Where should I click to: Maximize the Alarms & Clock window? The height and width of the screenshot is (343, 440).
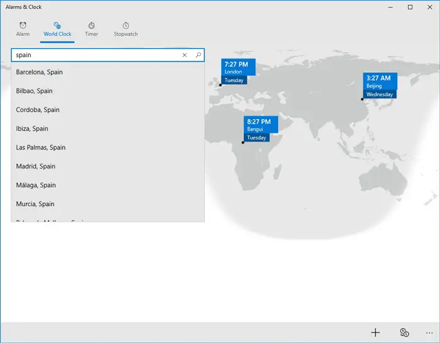pyautogui.click(x=410, y=7)
